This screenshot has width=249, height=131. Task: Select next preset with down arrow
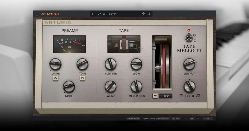[149, 14]
